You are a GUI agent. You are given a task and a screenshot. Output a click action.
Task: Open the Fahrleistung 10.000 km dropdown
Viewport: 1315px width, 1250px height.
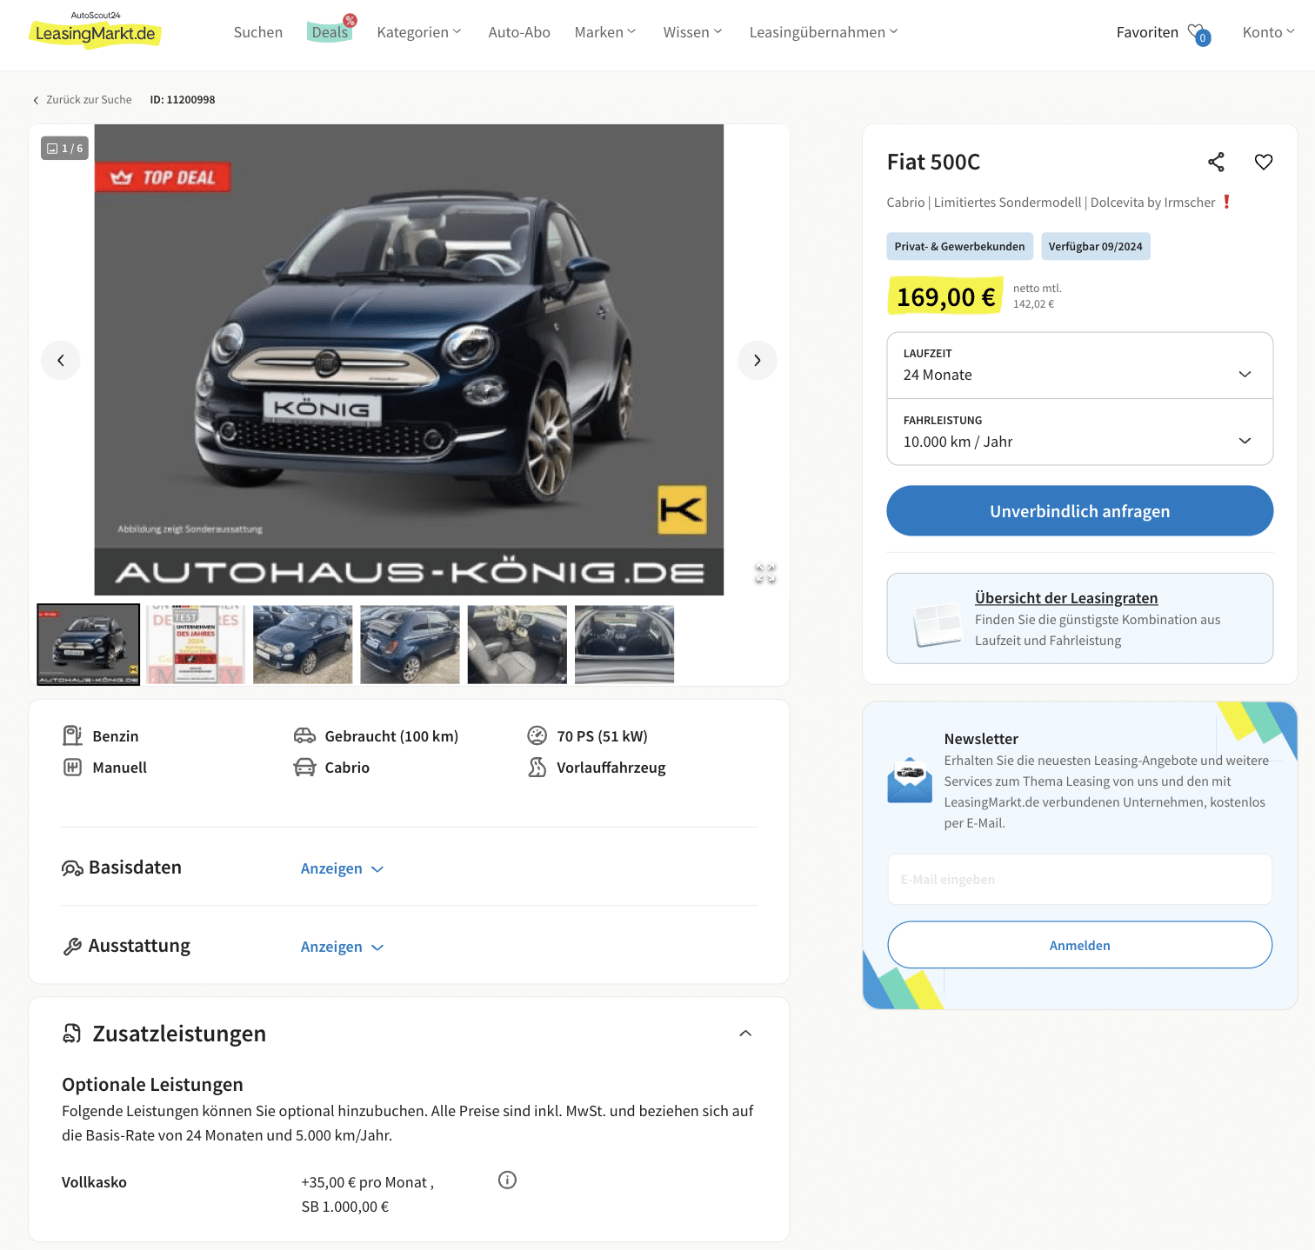pyautogui.click(x=1079, y=432)
